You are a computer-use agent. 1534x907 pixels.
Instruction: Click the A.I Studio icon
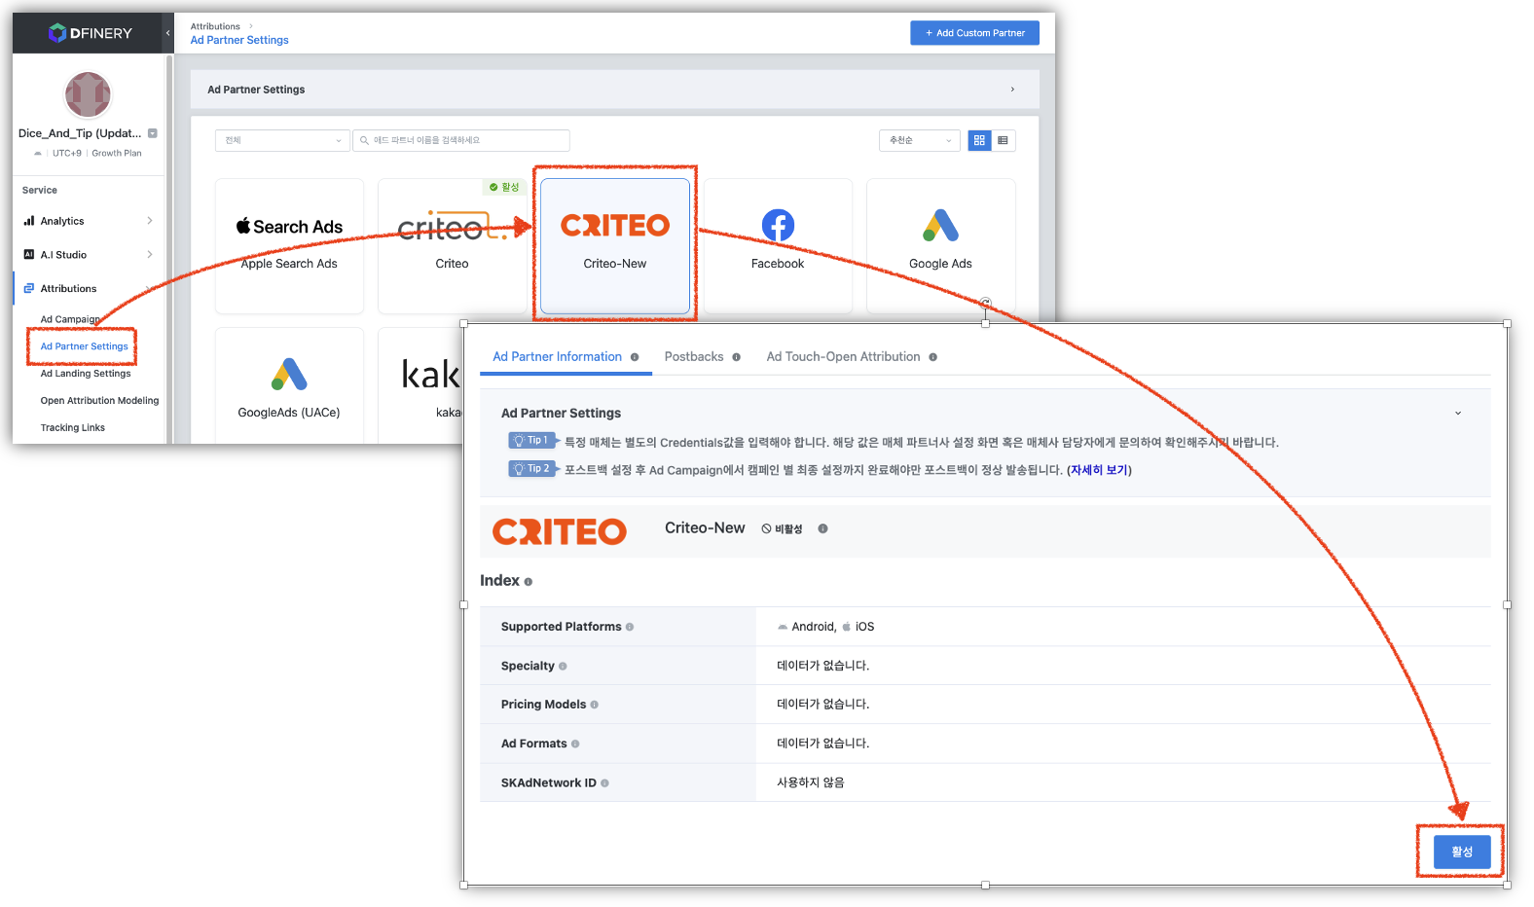pos(29,255)
